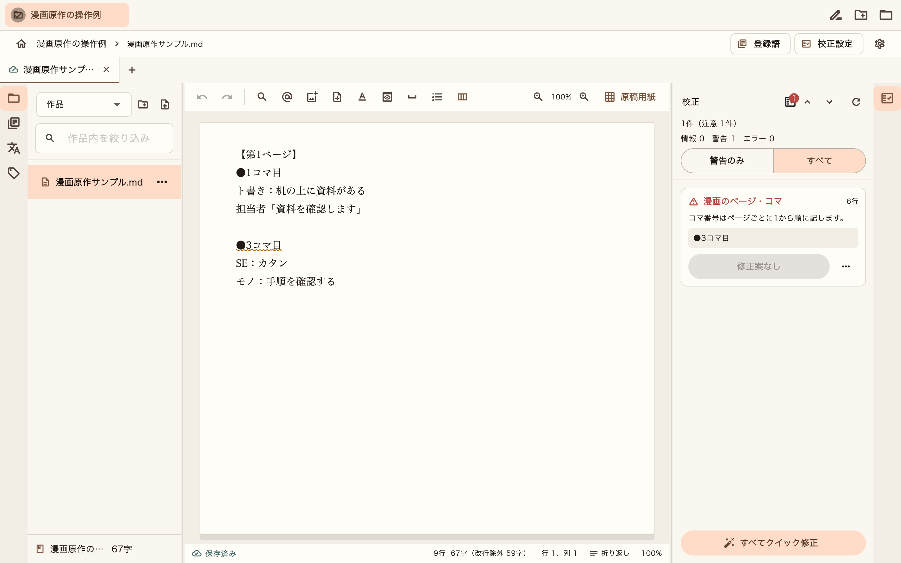901x563 pixels.
Task: Open the 登録語 button
Action: coord(760,44)
